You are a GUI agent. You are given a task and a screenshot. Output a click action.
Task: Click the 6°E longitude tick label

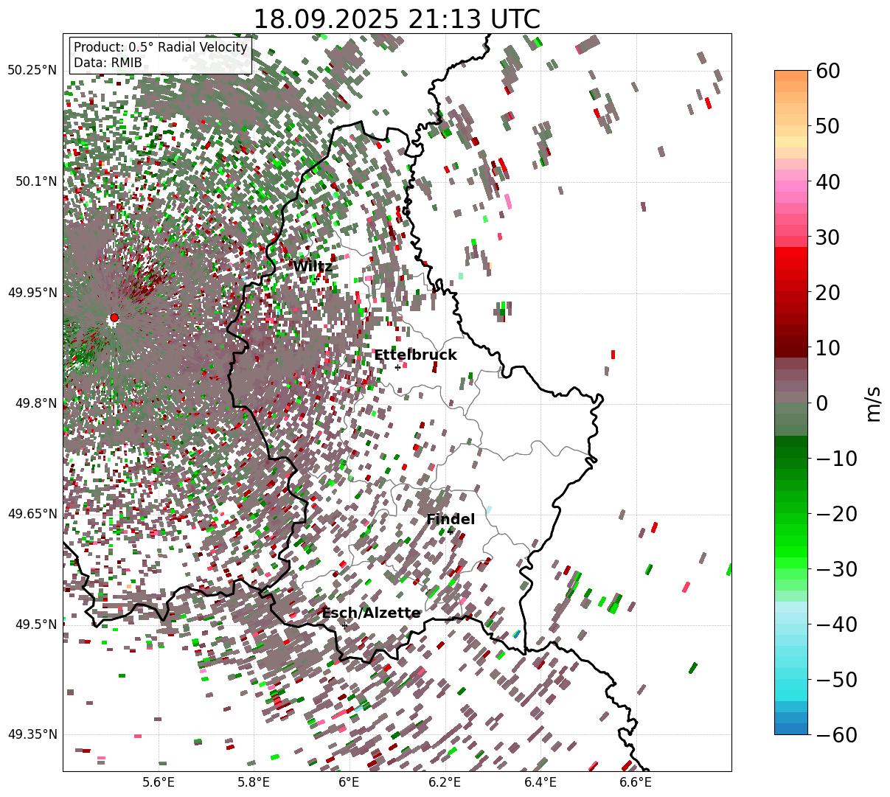point(349,783)
